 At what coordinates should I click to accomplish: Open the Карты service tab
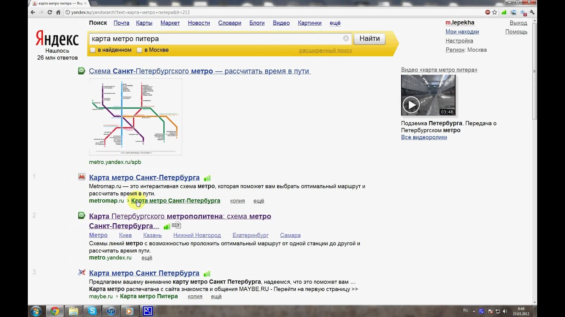click(144, 23)
